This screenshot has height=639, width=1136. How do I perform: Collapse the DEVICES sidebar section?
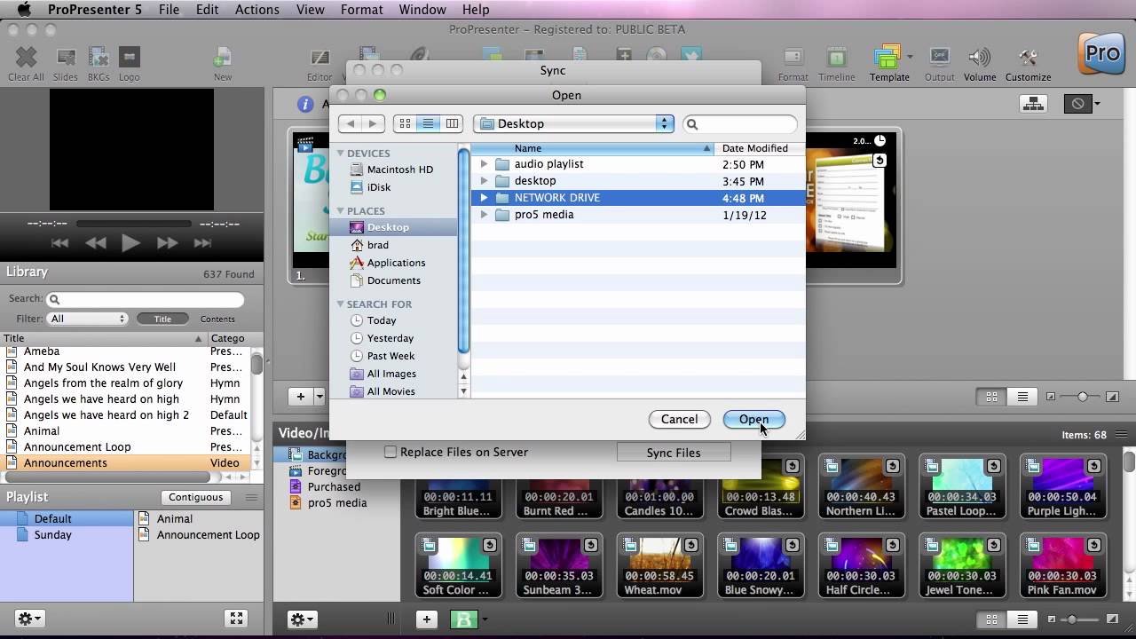(x=340, y=154)
